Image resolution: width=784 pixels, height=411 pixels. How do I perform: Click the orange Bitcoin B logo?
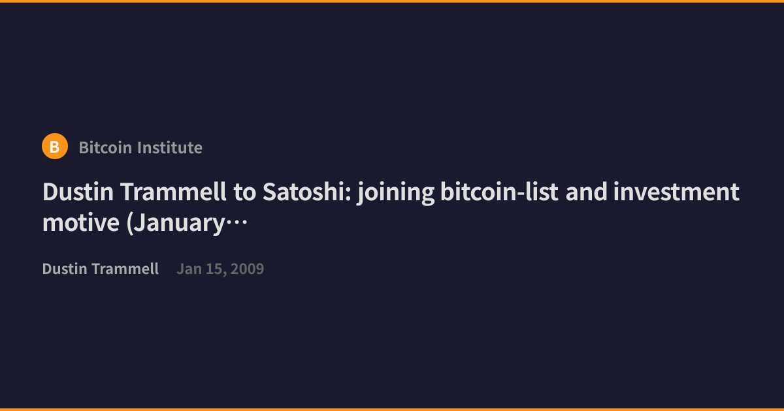click(55, 147)
